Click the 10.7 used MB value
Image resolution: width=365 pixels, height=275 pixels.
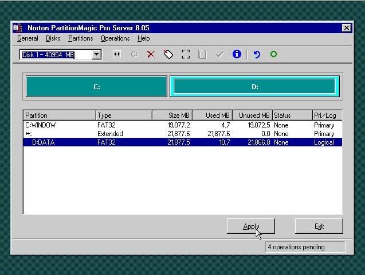(x=225, y=142)
